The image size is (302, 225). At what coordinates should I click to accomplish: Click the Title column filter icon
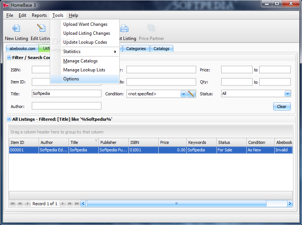click(96, 141)
